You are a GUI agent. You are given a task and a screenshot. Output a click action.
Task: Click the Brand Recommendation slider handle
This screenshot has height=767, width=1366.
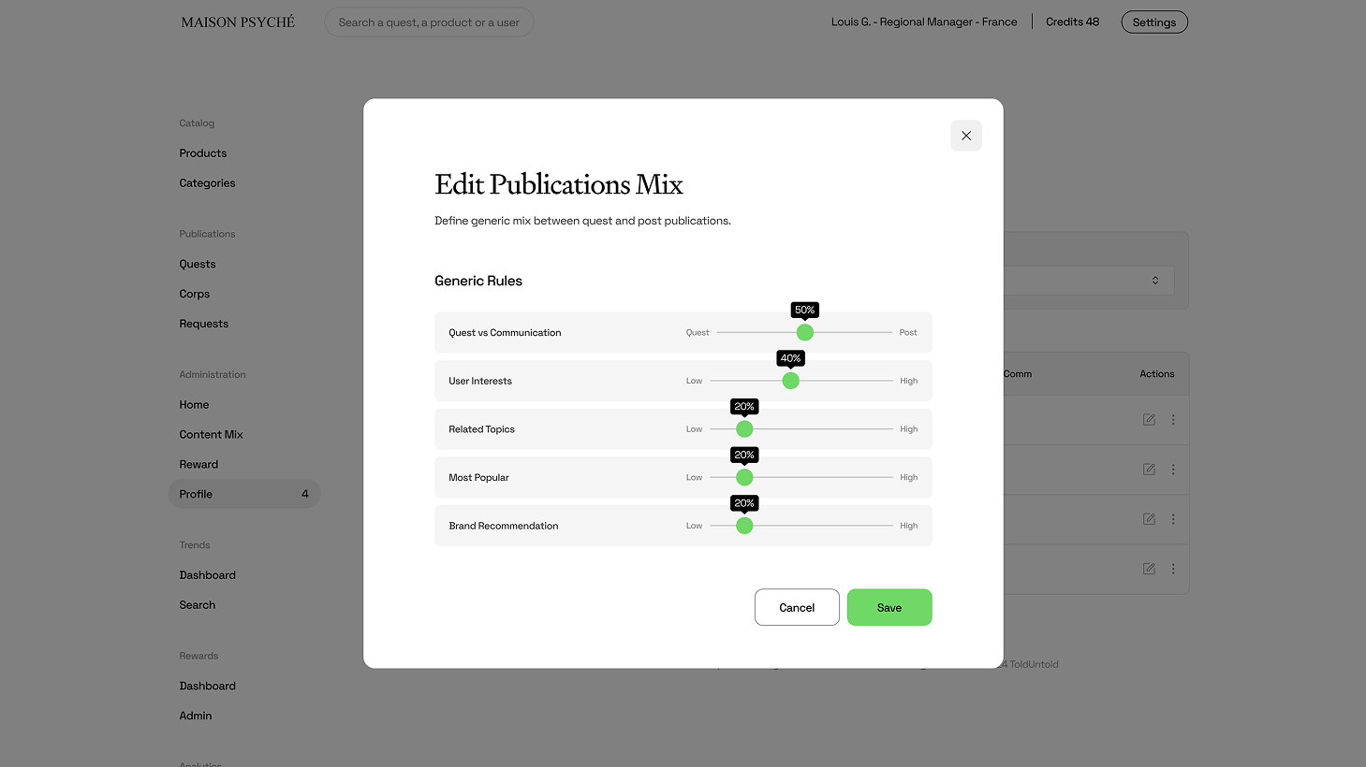[744, 526]
